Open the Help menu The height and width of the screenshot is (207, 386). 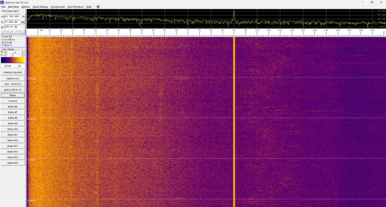click(89, 7)
